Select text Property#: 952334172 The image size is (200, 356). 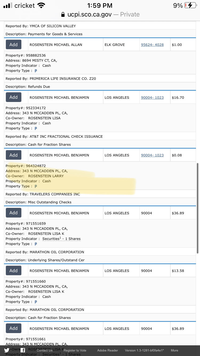[26, 108]
